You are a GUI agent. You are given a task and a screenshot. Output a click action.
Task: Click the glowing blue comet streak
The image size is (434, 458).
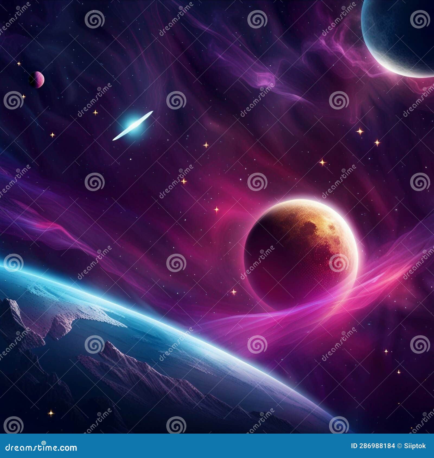133,126
